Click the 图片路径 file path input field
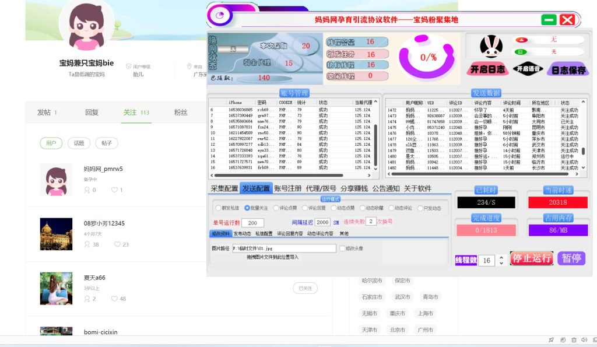The image size is (597, 347). [x=283, y=248]
